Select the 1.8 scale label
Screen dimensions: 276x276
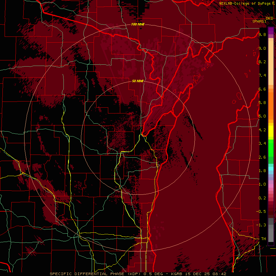click(262, 171)
